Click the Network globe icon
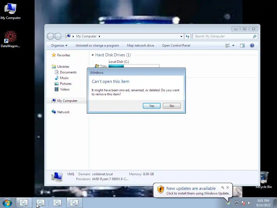 click(x=54, y=112)
